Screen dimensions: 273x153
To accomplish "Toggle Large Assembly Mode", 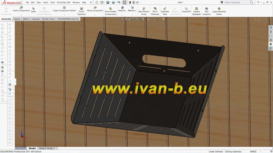I will click(219, 11).
